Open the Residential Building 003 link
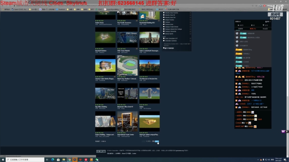Screen dimensions: 289x162 tap(147, 22)
